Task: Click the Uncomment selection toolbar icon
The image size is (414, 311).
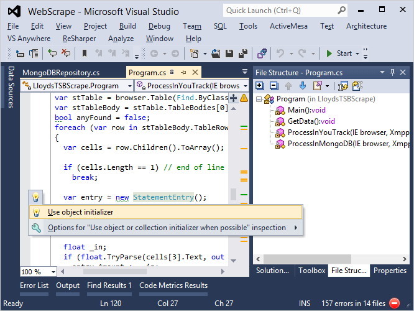Action: click(x=66, y=53)
